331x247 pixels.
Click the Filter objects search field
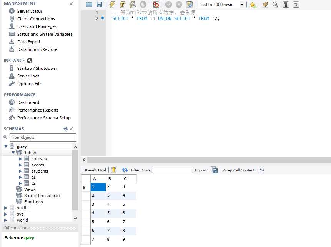point(43,138)
